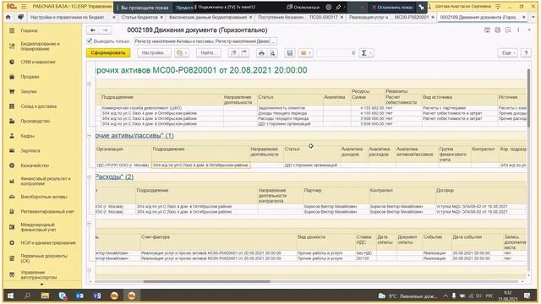Select the highlighted Подразделение cell in Прочие активы
Screen dimensions: 541x304
(201, 166)
